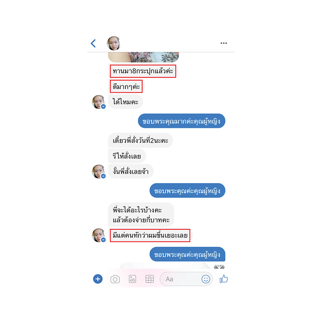Send a thumbs-up like
322x322 pixels.
[x=224, y=279]
